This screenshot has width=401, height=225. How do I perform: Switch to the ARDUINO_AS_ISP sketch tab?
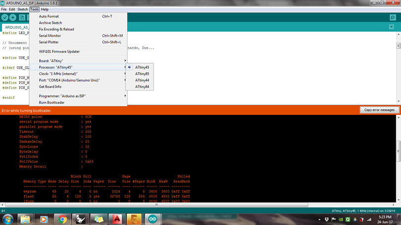[16, 27]
